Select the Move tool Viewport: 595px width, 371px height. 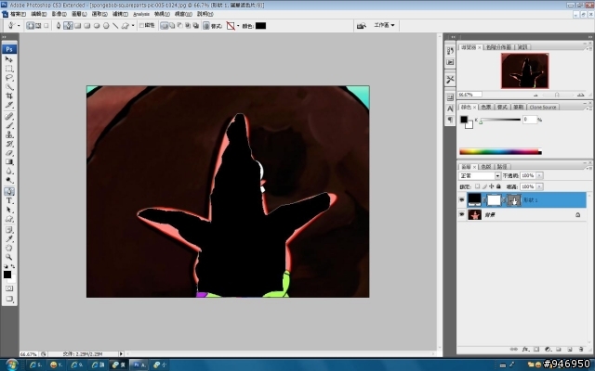pos(9,59)
